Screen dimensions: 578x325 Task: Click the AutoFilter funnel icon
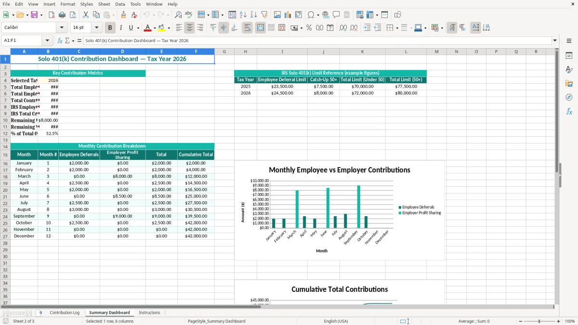tap(264, 15)
